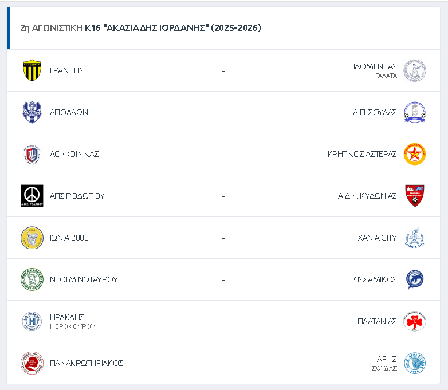Click the ΙΩΝΙΑ 2000 team name
The height and width of the screenshot is (390, 448).
69,238
